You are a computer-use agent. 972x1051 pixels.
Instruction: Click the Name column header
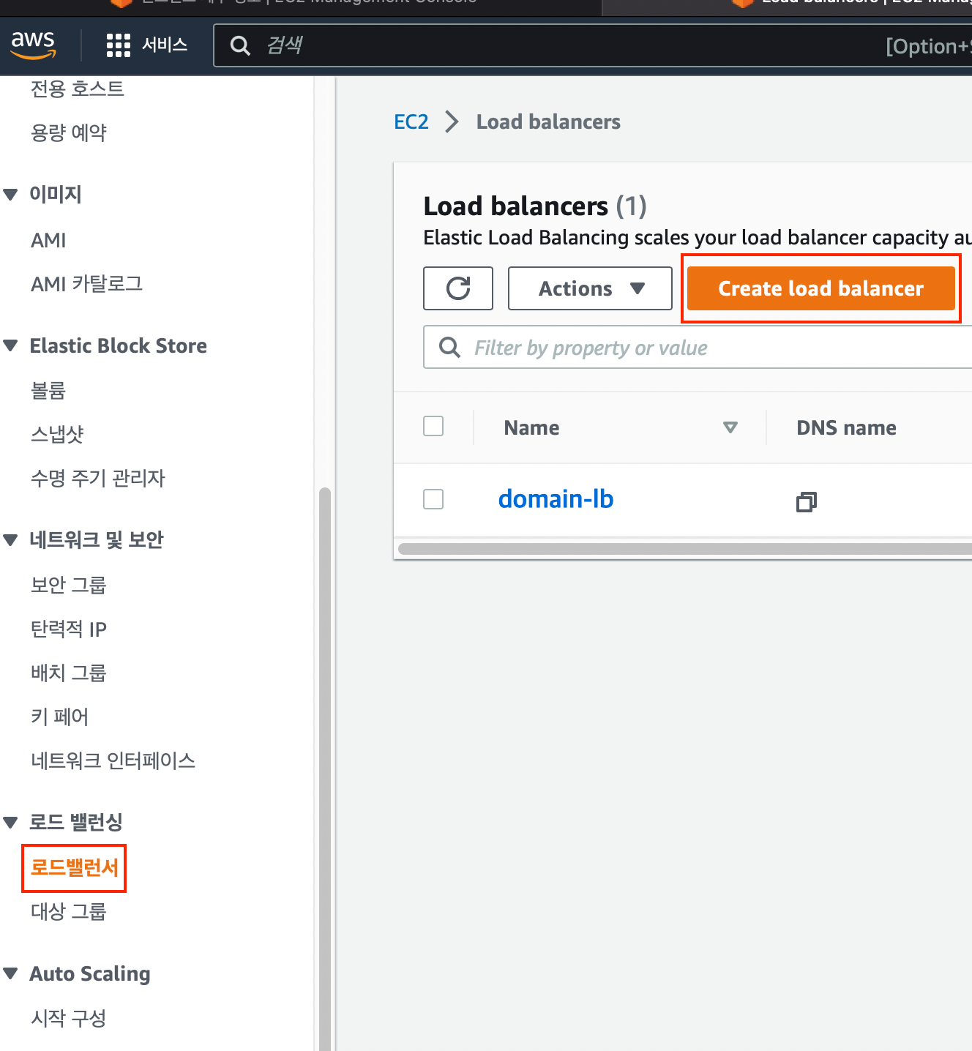(x=531, y=427)
